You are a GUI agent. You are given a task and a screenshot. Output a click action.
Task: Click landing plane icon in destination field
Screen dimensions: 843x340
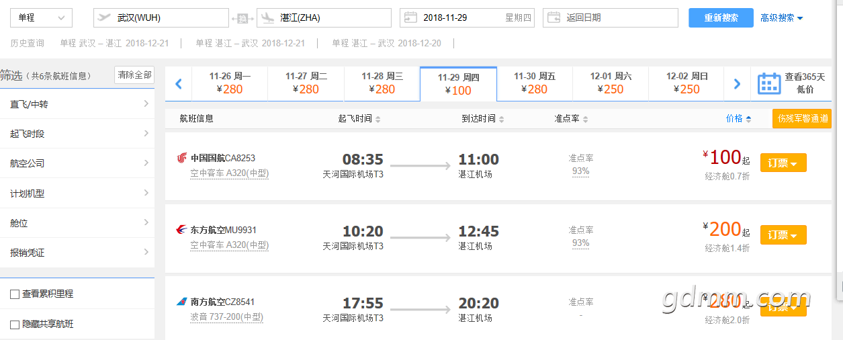[267, 17]
